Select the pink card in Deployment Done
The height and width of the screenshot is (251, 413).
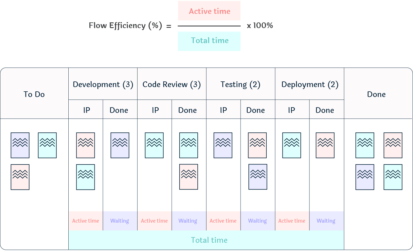[x=325, y=145]
